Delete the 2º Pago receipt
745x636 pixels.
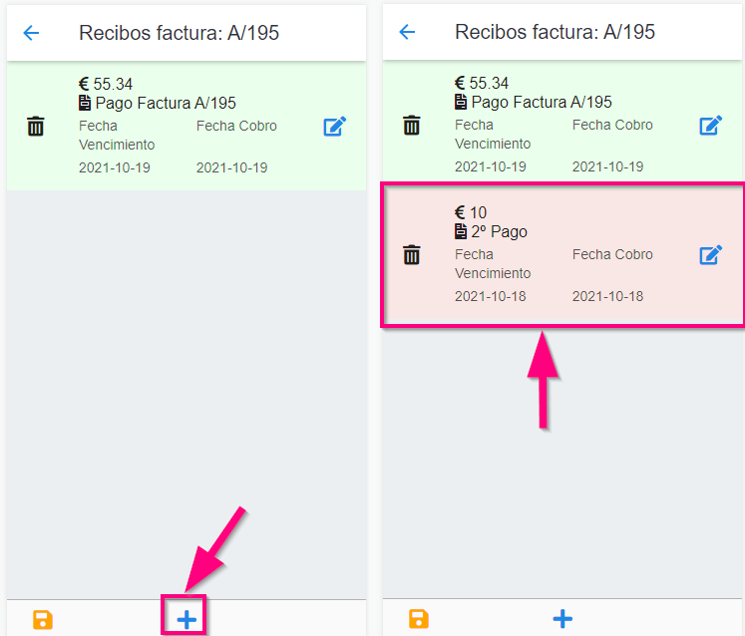pos(411,255)
